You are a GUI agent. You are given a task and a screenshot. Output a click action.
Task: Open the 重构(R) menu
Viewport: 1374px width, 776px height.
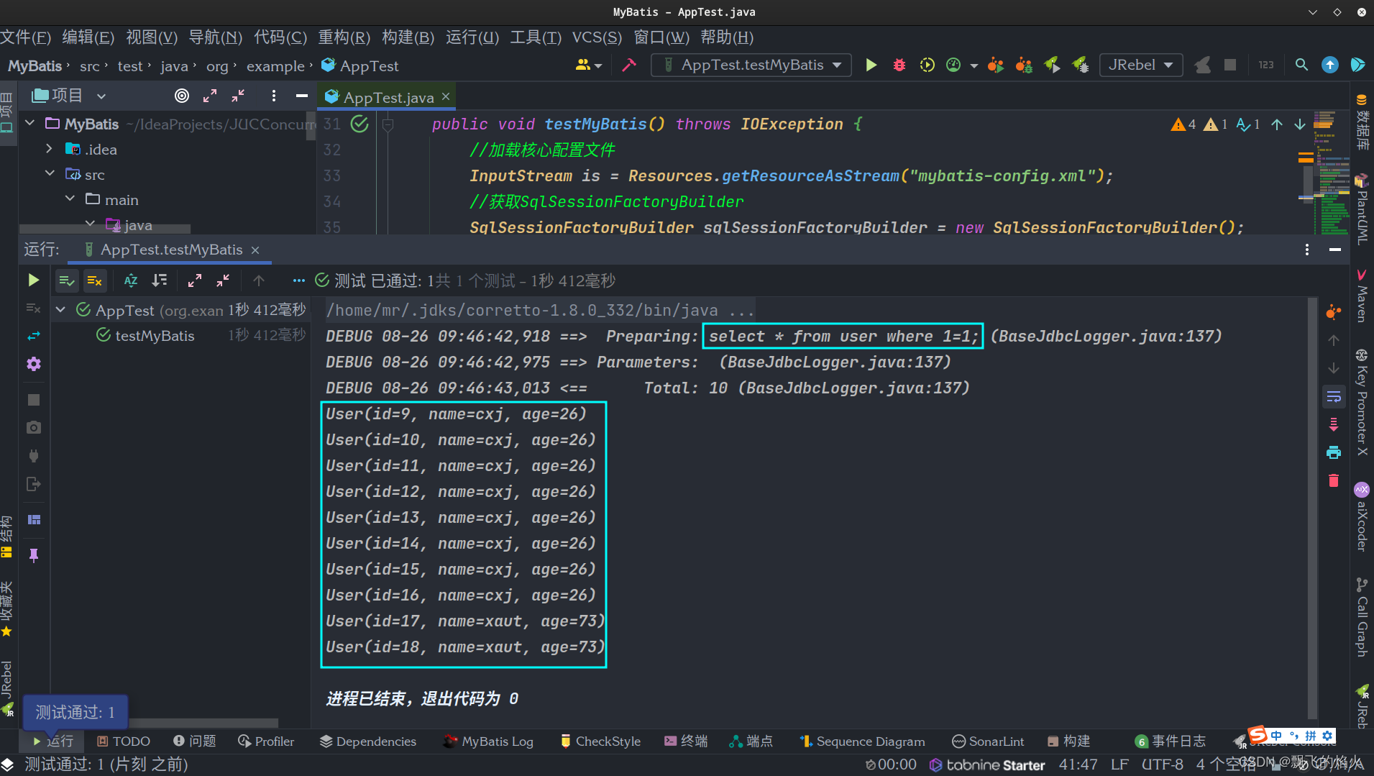344,37
